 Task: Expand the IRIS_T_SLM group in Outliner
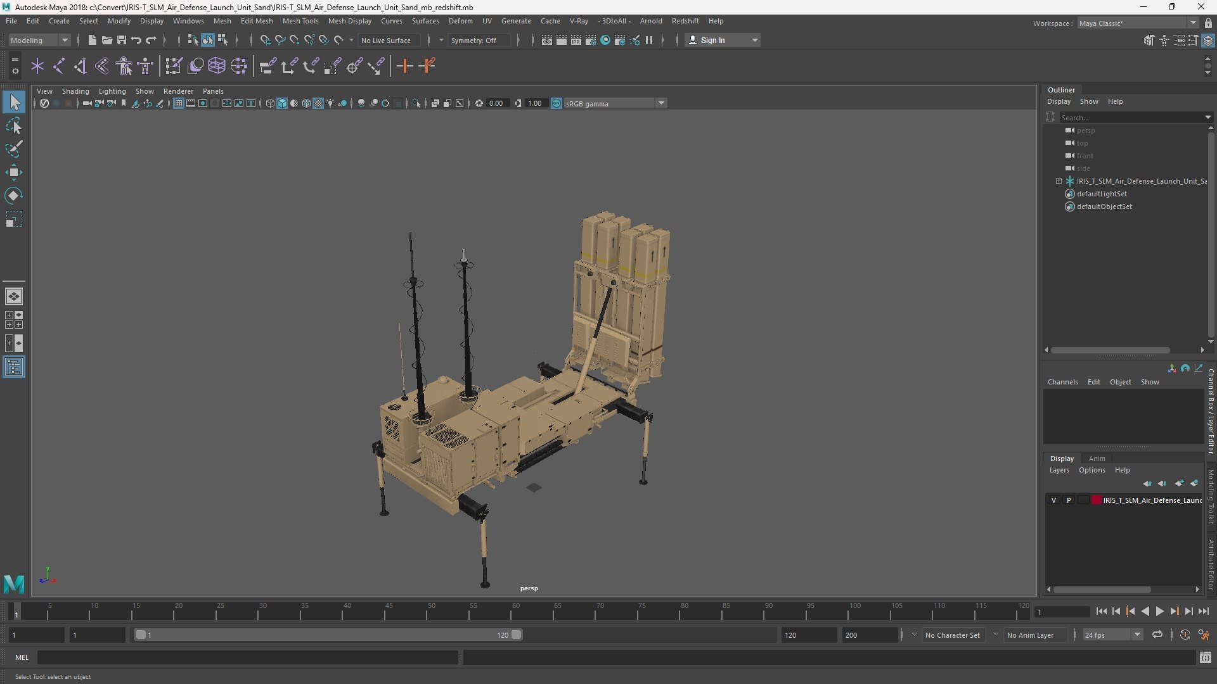[1059, 181]
